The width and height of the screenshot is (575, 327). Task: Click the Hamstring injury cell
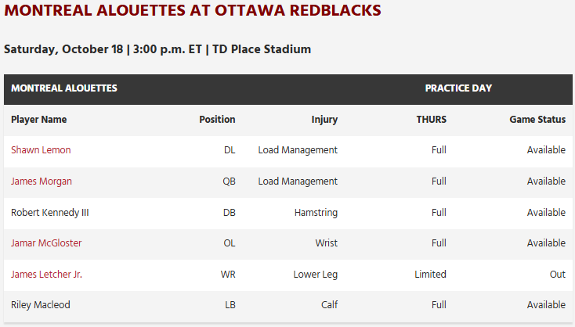[316, 212]
